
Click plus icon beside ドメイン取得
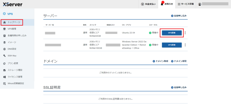coord(154,61)
